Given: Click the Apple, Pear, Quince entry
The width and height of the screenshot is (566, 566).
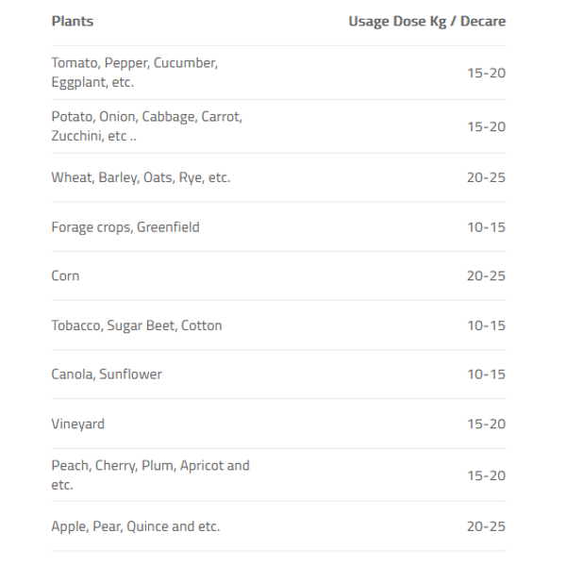Looking at the screenshot, I should tap(136, 526).
